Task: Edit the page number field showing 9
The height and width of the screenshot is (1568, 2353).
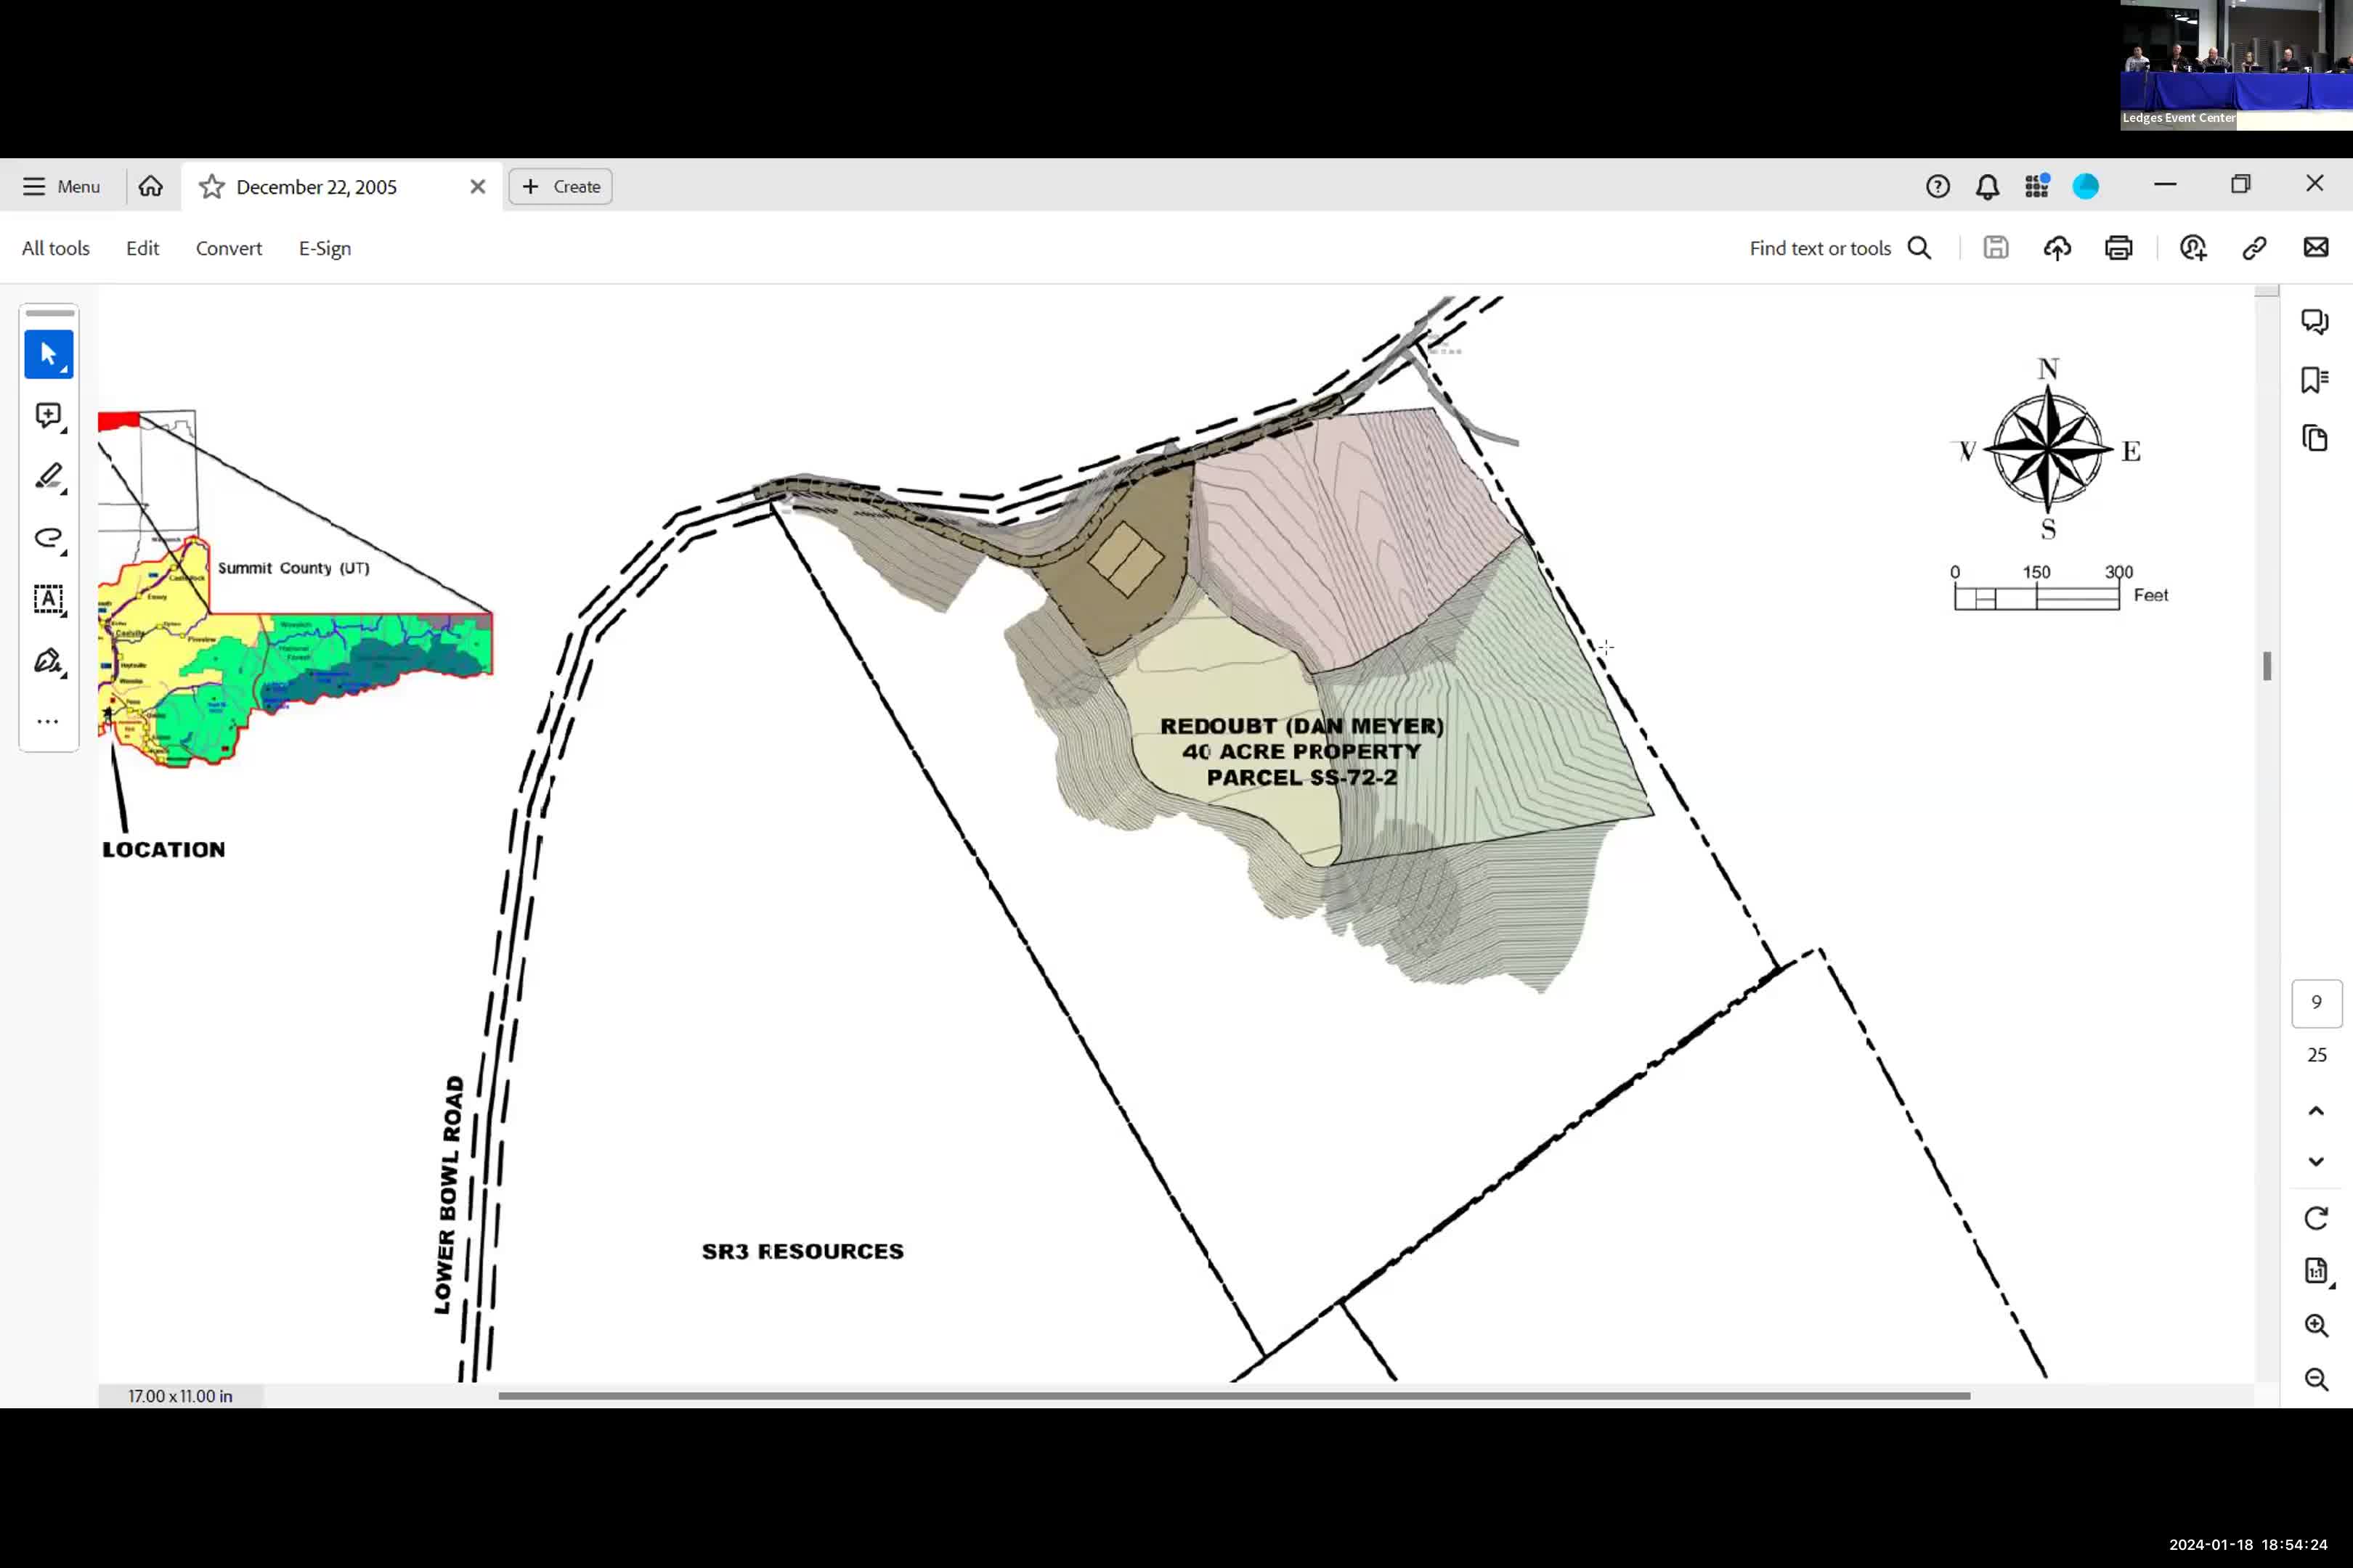Action: click(2316, 1003)
